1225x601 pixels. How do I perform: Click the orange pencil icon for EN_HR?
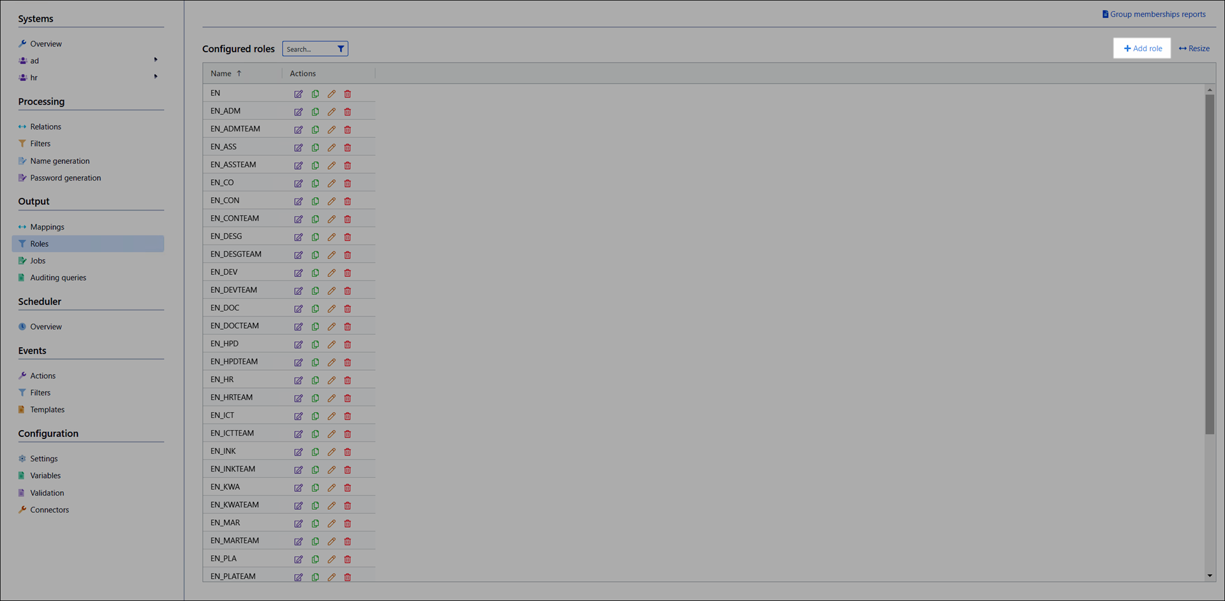click(x=331, y=380)
